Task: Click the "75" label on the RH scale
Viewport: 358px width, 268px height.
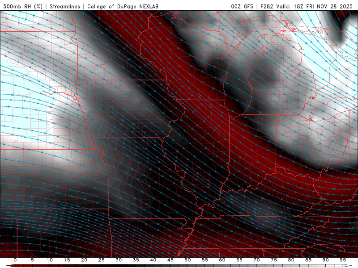Action: point(274,260)
